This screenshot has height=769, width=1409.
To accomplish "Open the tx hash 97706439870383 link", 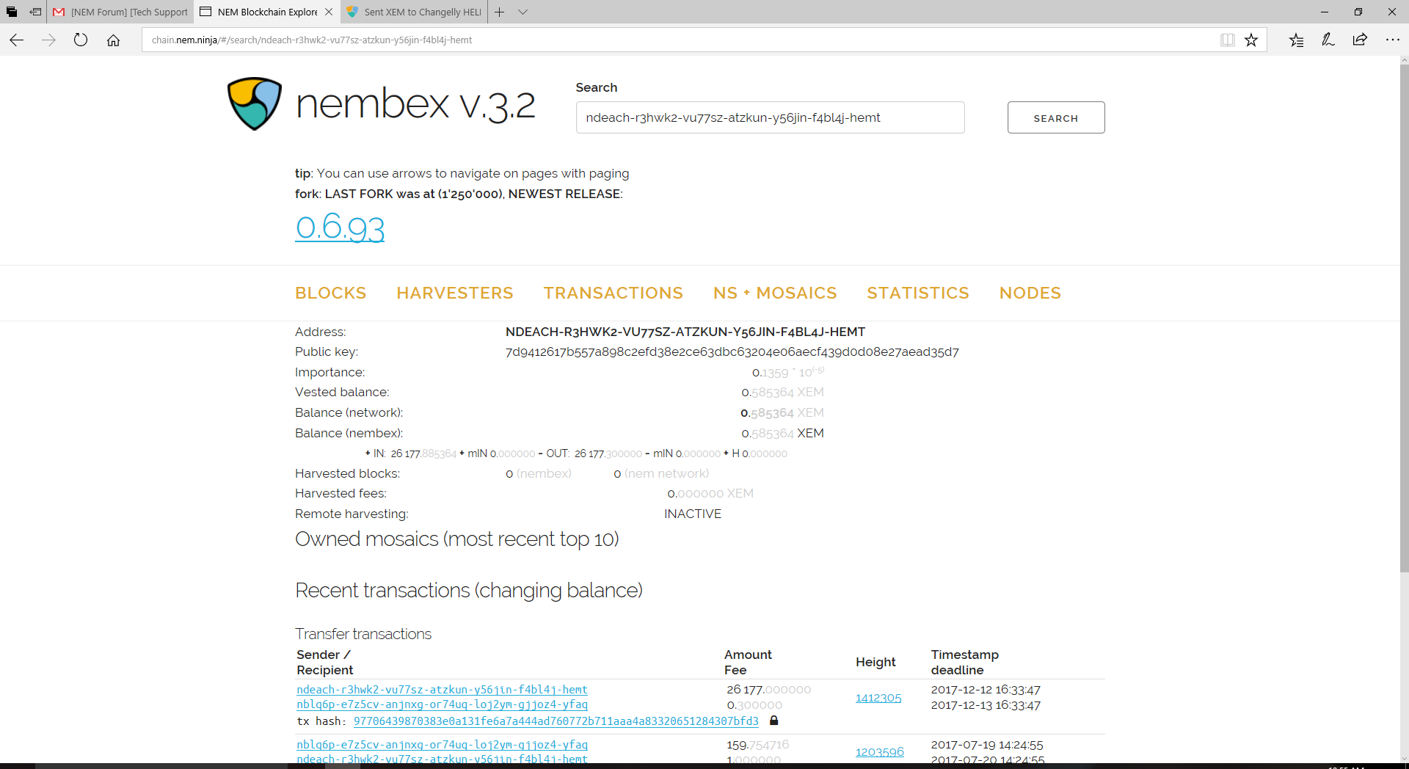I will tap(556, 721).
